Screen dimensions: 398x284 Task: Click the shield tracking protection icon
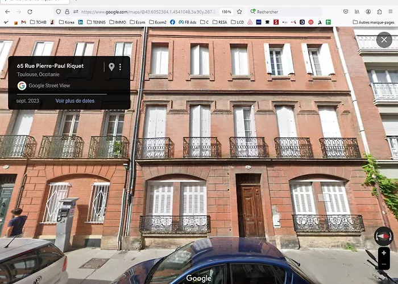[59, 11]
